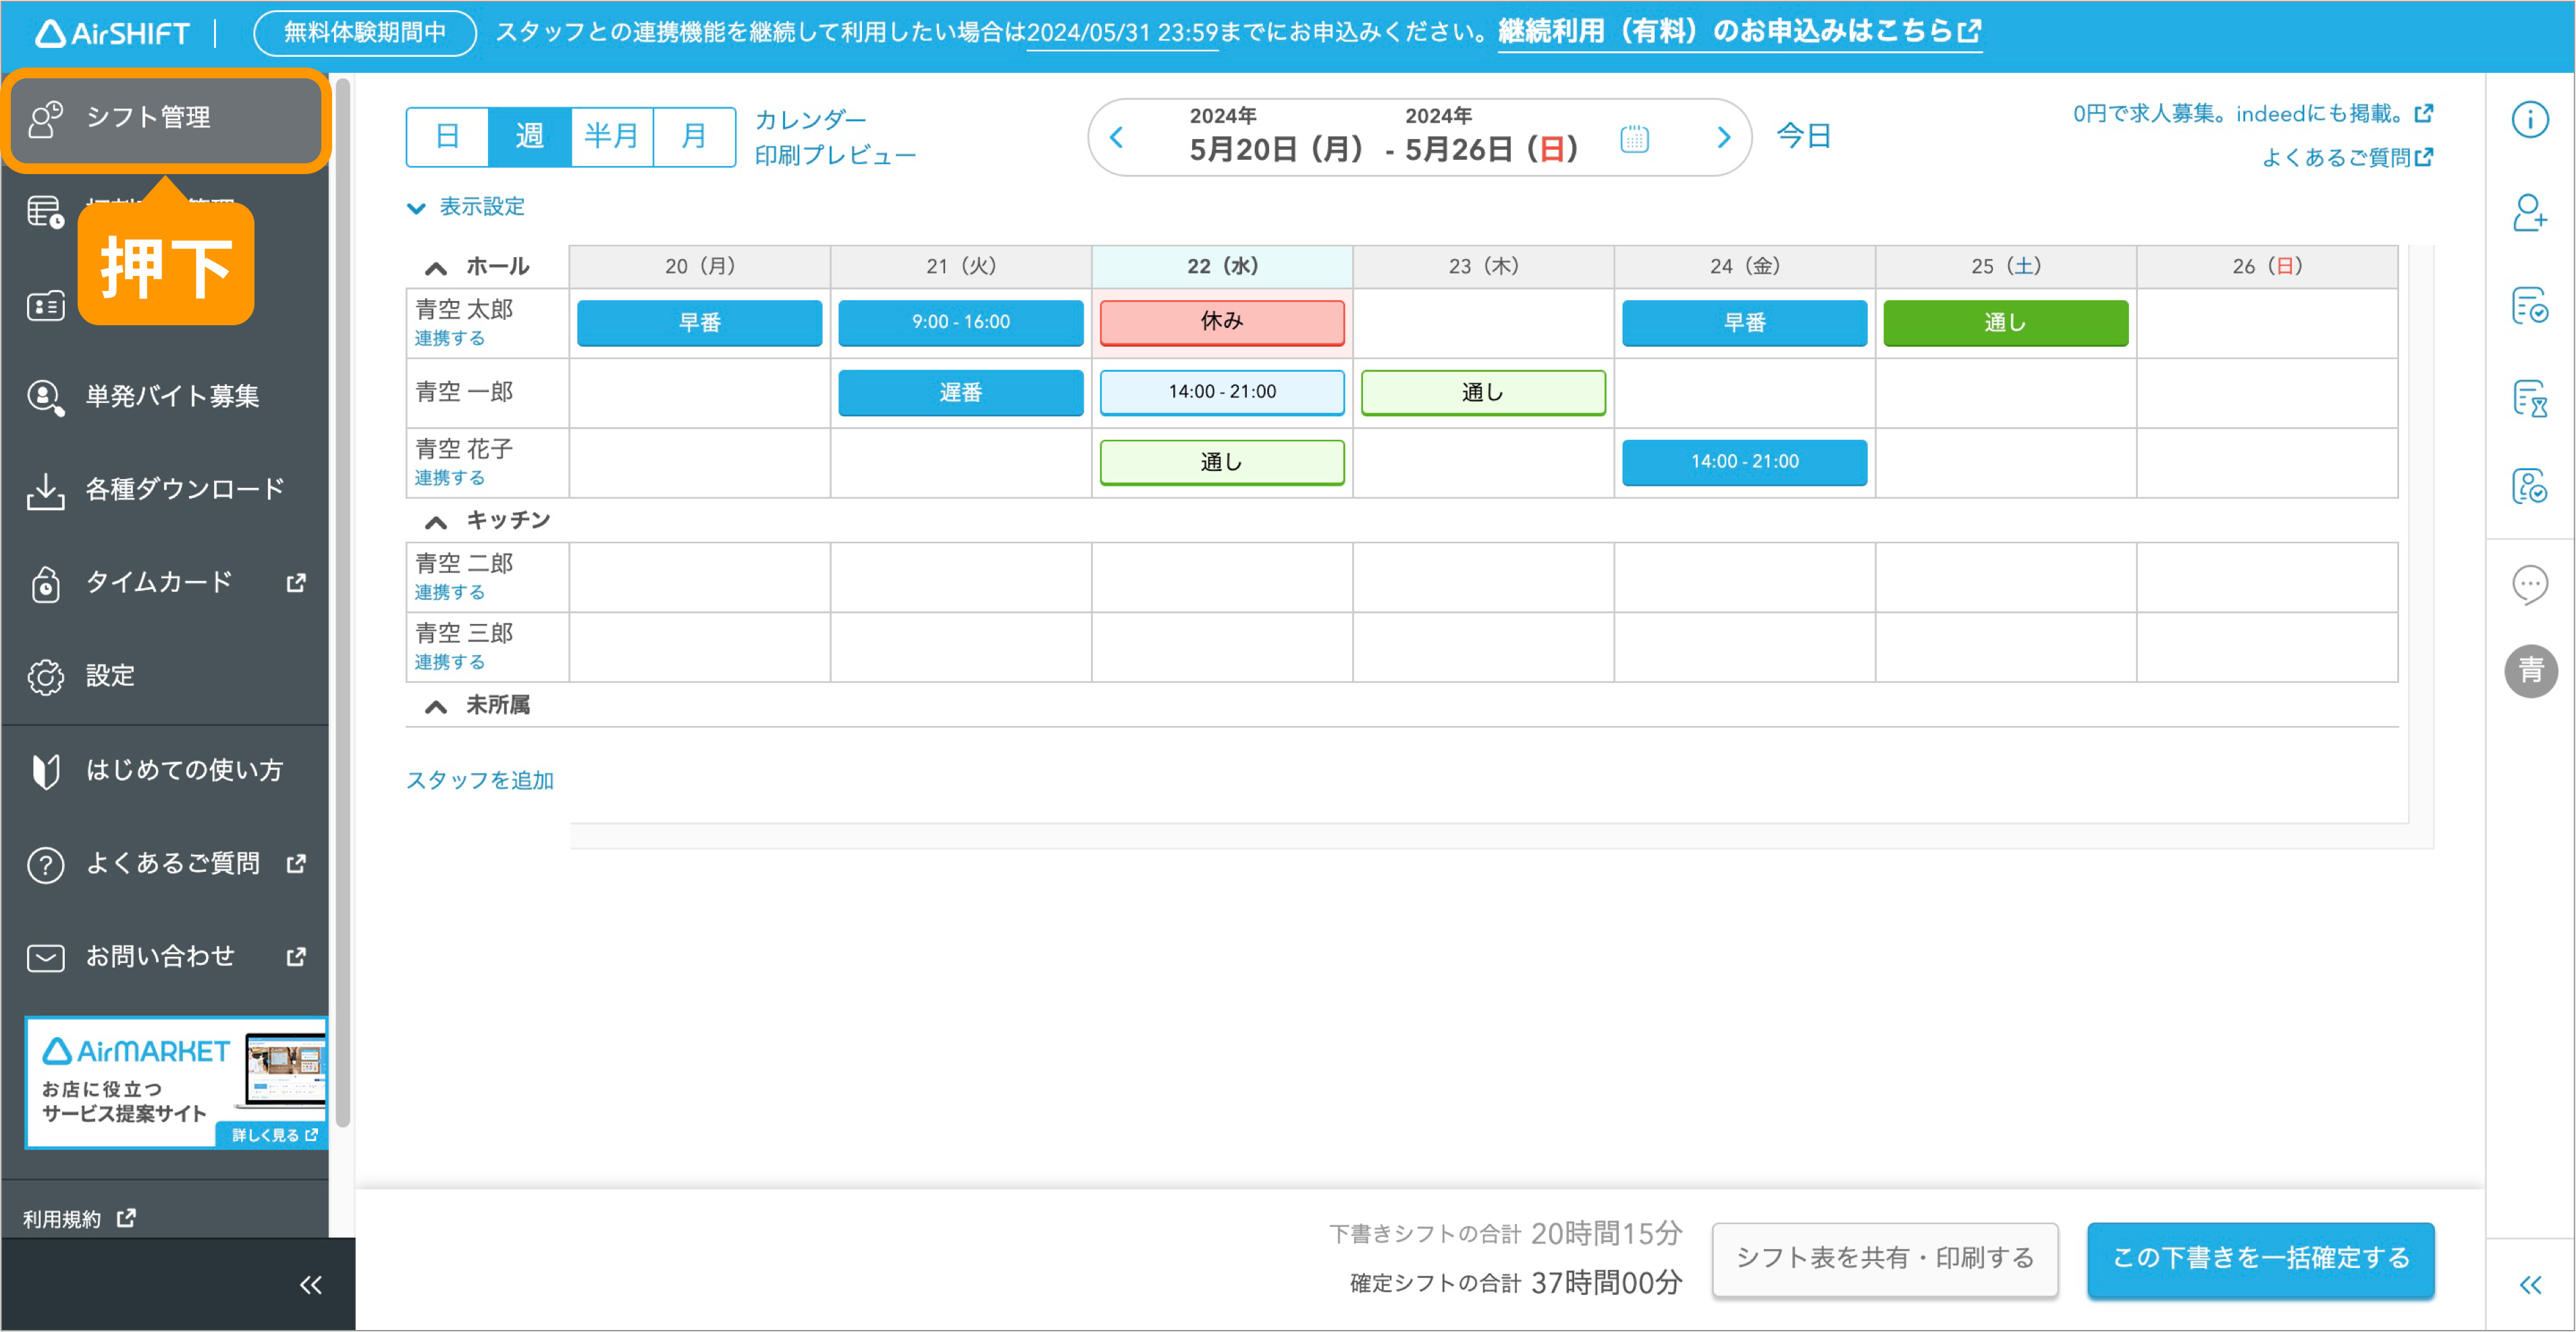
Task: Open 青空 一郎's 遅番 shift on Tuesday
Action: tap(960, 393)
